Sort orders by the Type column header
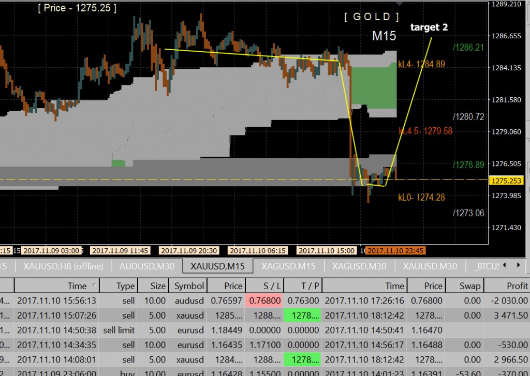The width and height of the screenshot is (530, 376). 125,286
